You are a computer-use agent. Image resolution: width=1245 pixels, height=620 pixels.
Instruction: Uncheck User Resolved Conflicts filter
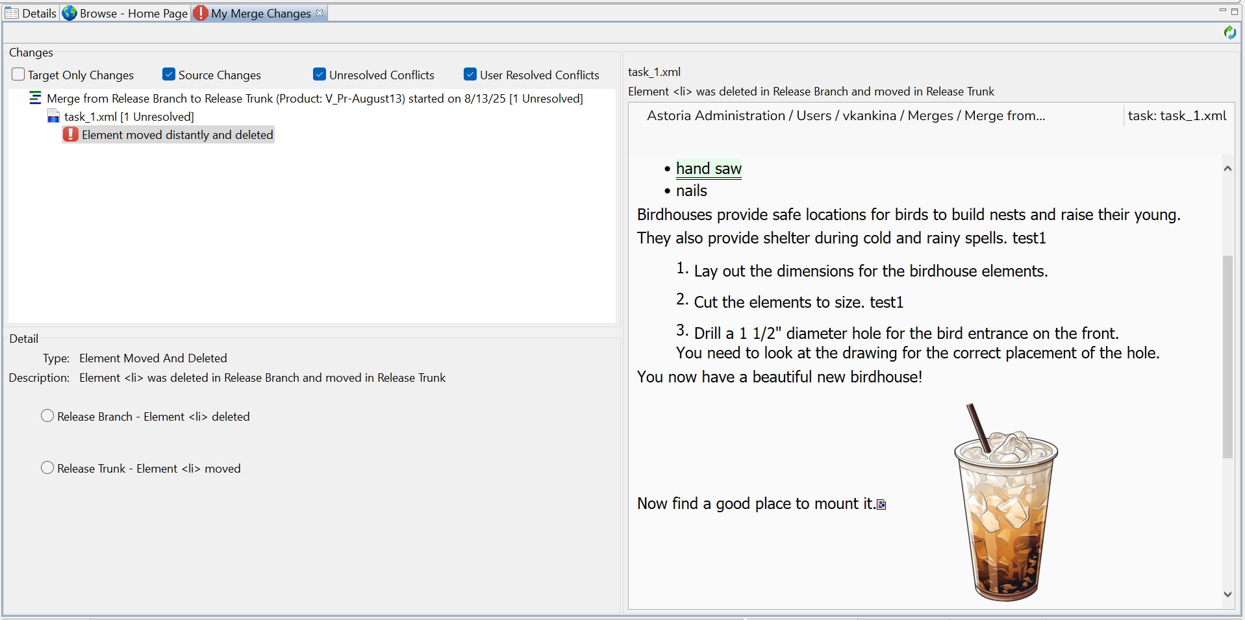tap(470, 75)
